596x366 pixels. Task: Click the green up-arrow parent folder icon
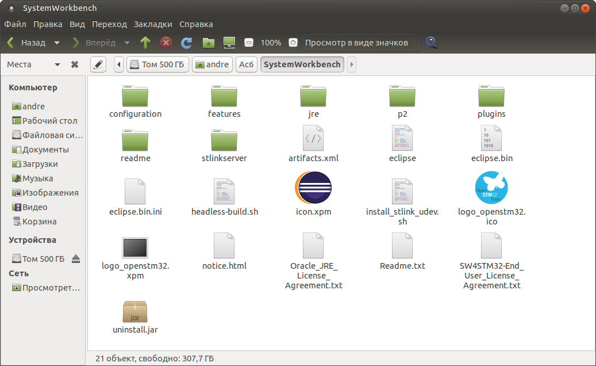point(145,43)
